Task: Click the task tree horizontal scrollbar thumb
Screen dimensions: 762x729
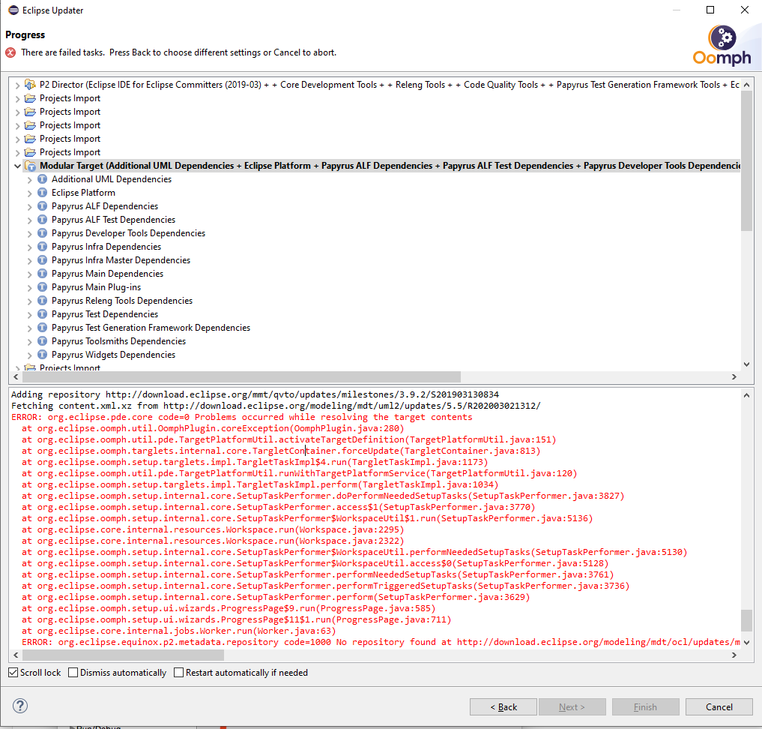Action: point(241,377)
